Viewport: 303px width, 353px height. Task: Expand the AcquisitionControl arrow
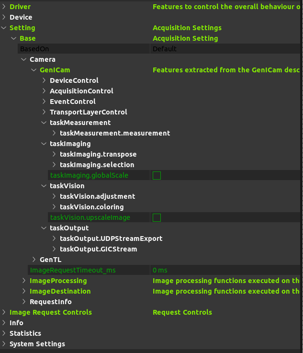pos(44,91)
